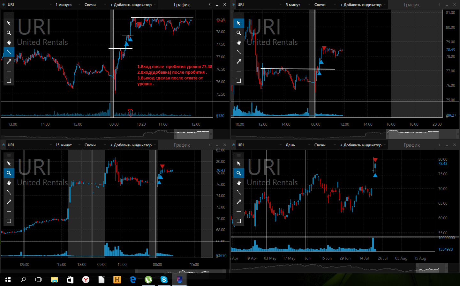Select the horizontal line tool in 1 минута chart
This screenshot has height=286, width=460.
tap(9, 71)
